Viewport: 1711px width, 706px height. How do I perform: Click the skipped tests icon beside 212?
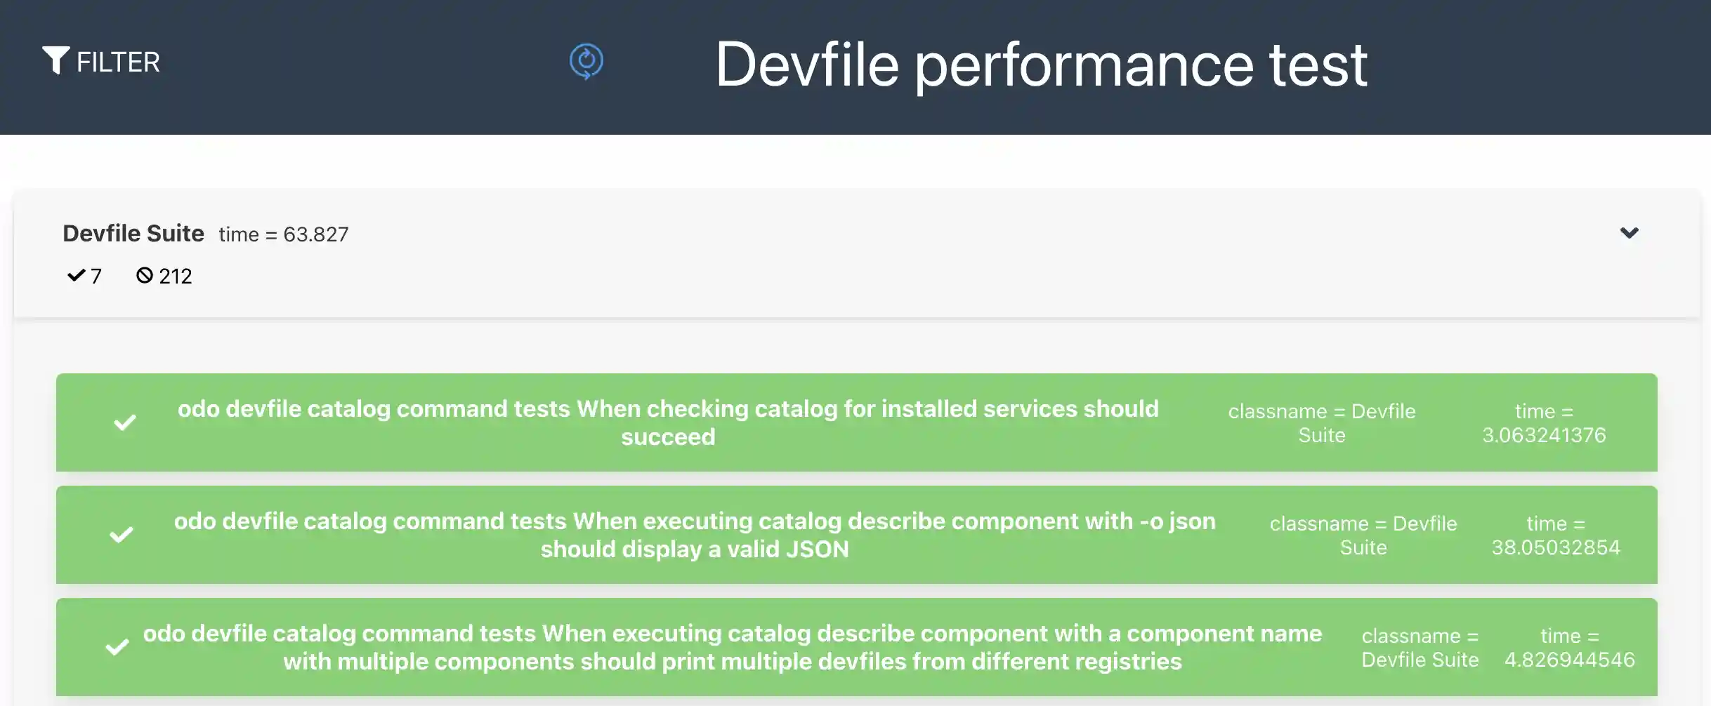pyautogui.click(x=144, y=275)
